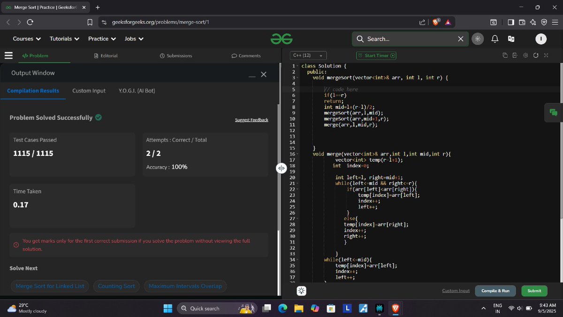Image resolution: width=563 pixels, height=317 pixels.
Task: Expand the Courses dropdown
Action: coord(27,39)
